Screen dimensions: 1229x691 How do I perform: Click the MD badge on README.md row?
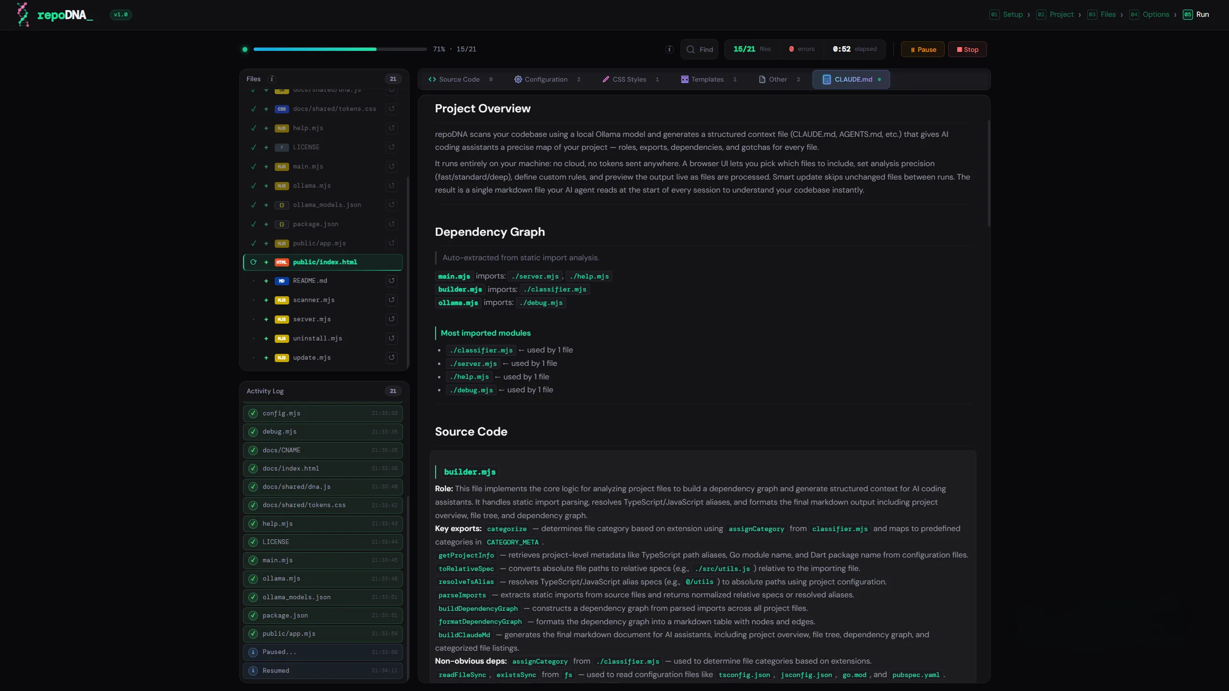(281, 281)
